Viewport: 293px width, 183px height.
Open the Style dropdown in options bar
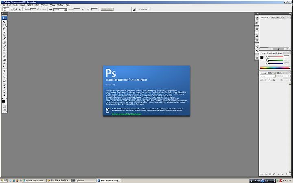click(60, 9)
